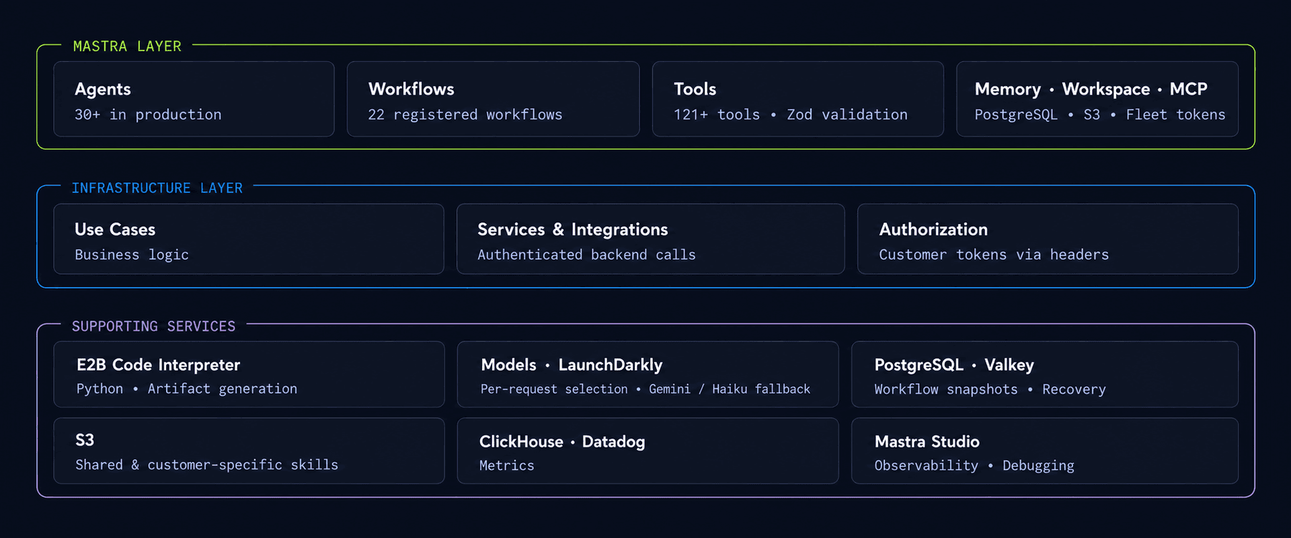Select the 'Mastra Studio' title

(x=927, y=442)
